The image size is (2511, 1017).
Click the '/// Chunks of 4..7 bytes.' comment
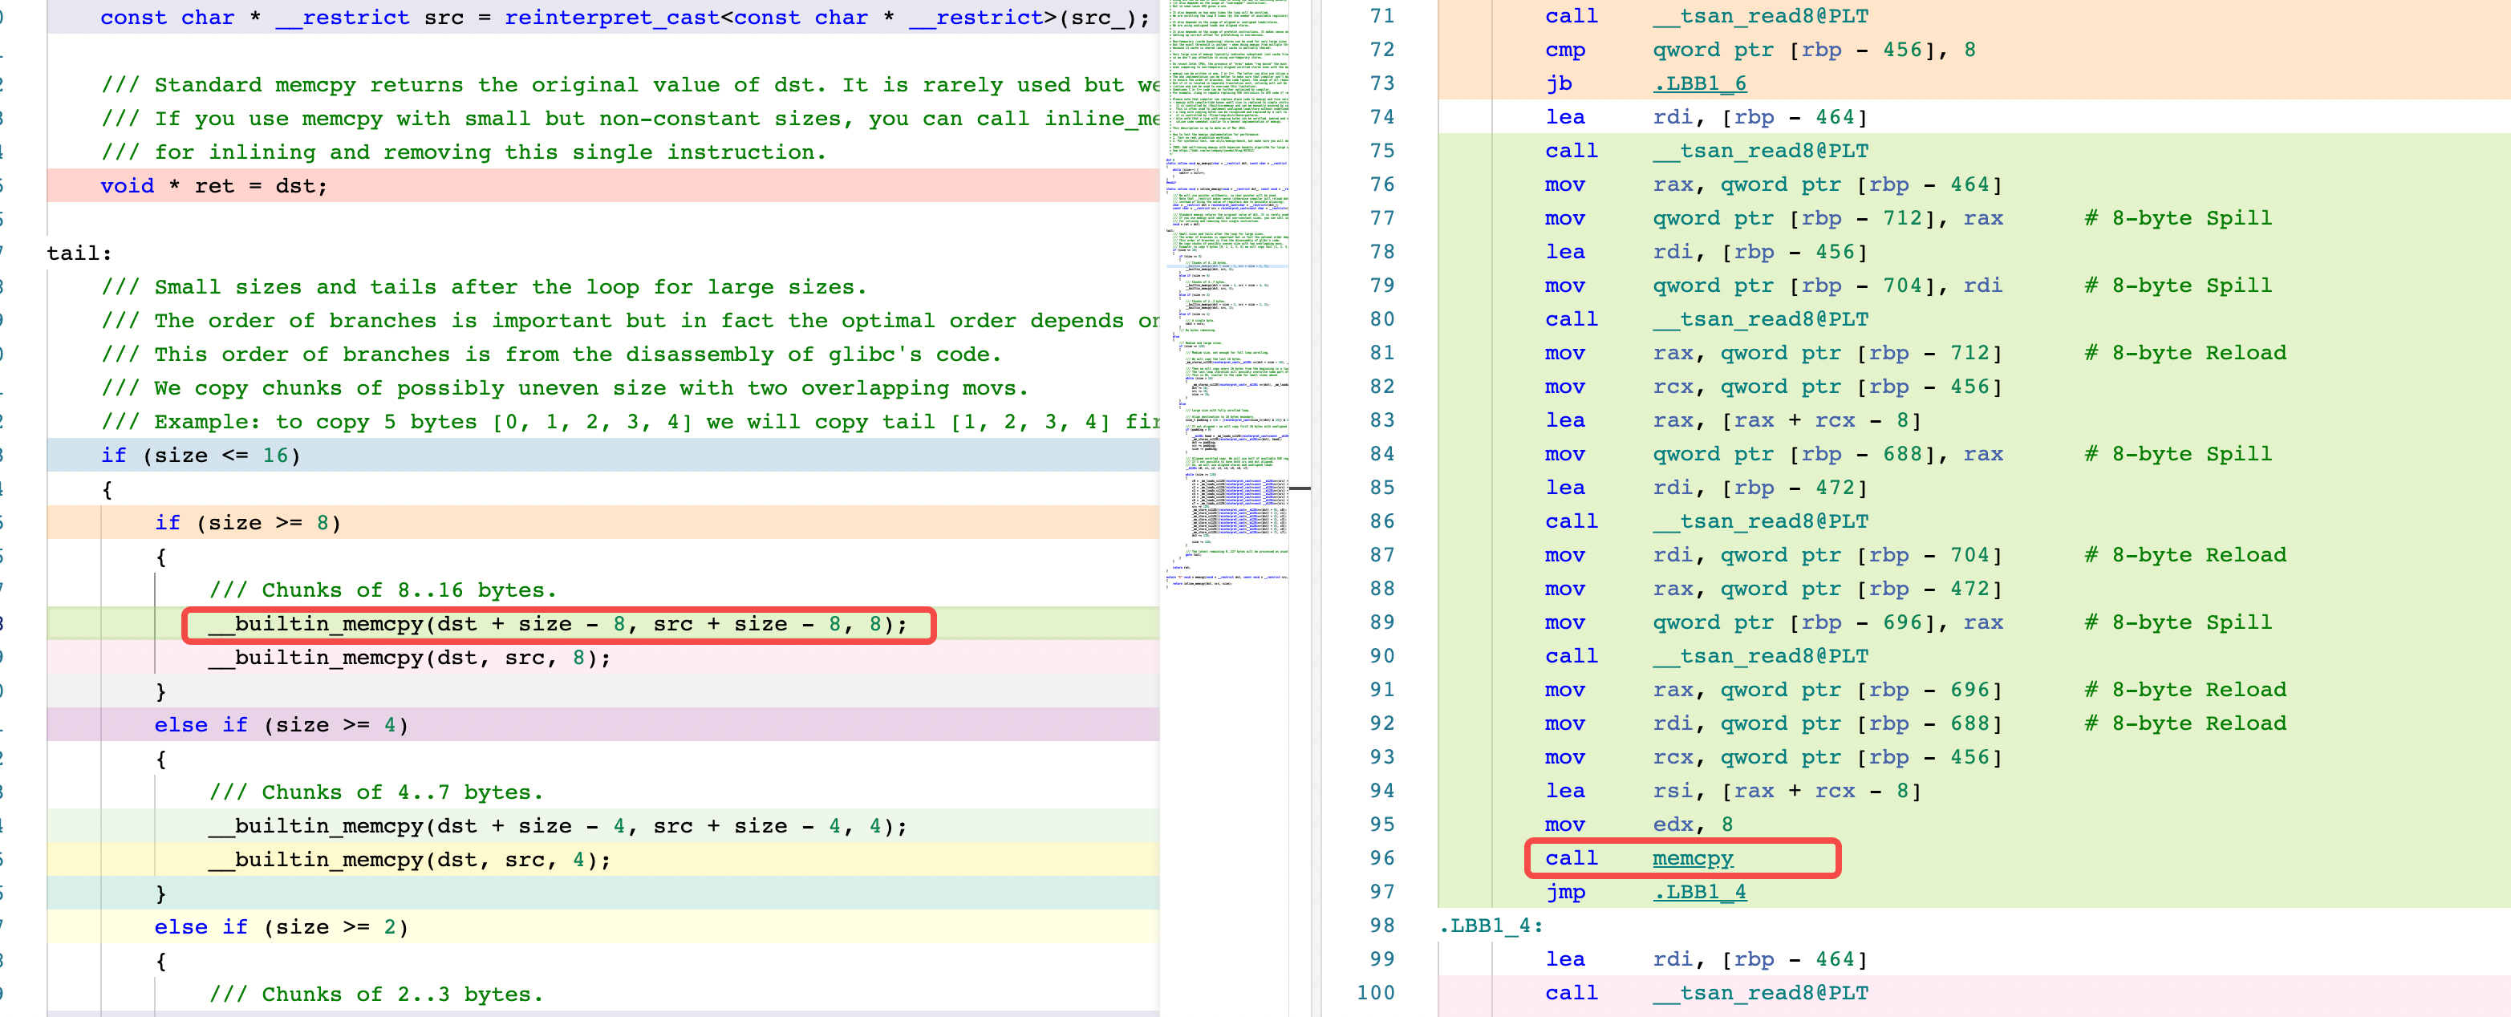tap(375, 793)
